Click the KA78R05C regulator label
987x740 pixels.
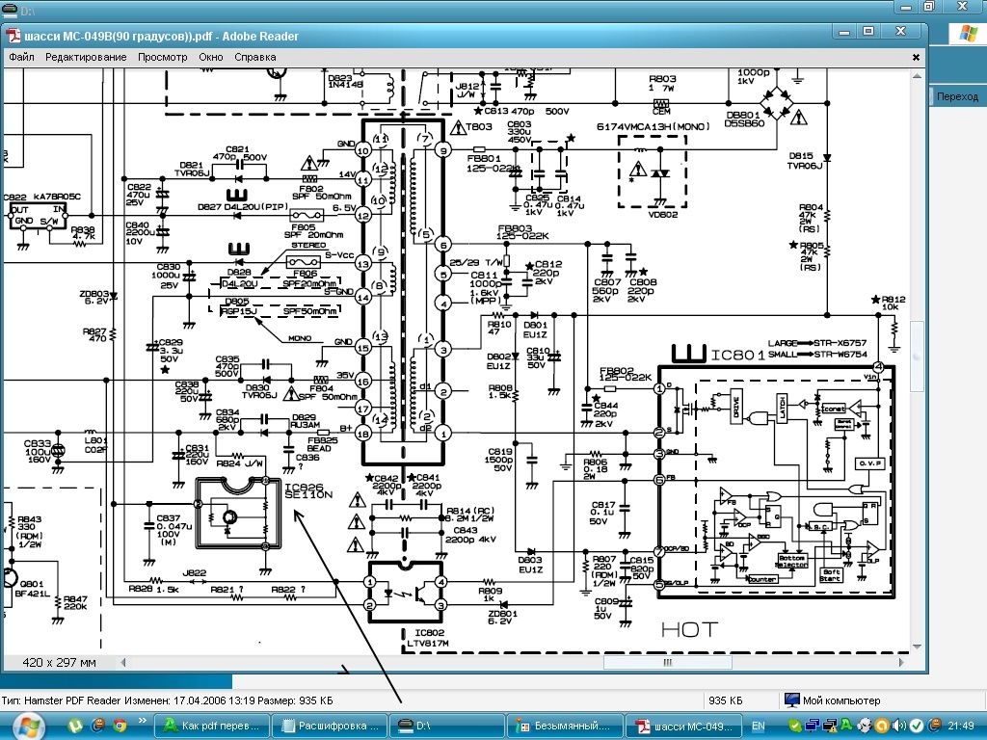[x=58, y=197]
